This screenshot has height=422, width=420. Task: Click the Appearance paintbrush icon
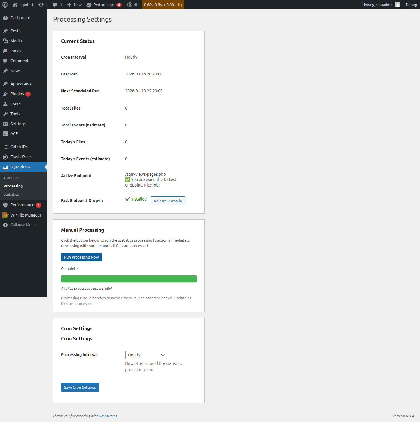5,84
